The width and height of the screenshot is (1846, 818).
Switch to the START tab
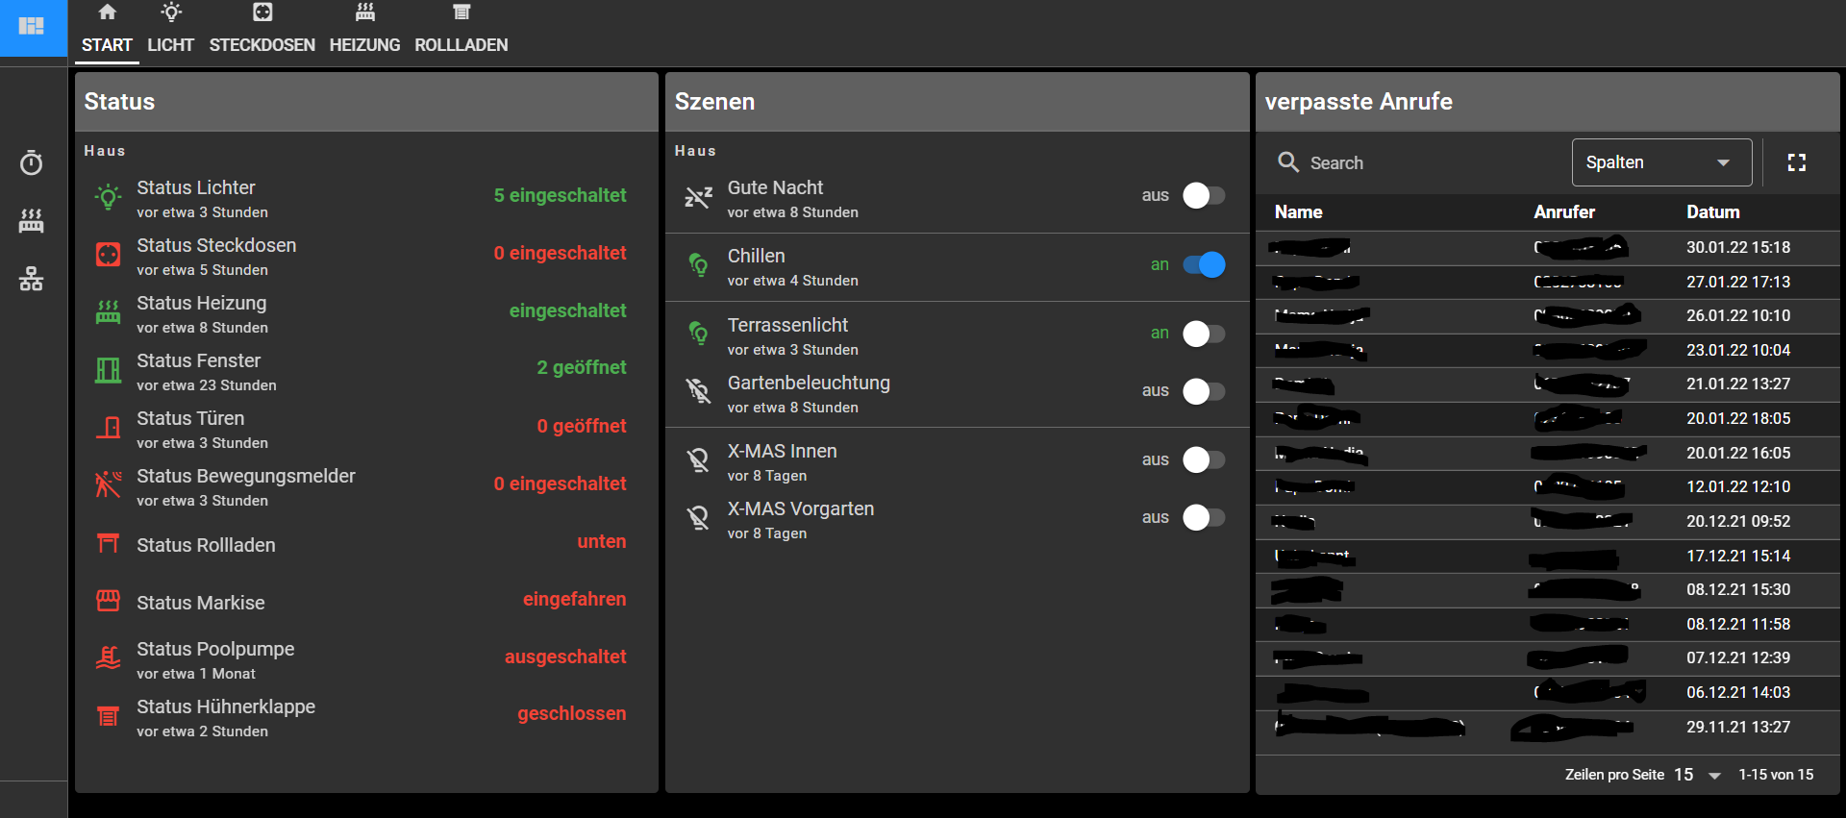tap(107, 32)
